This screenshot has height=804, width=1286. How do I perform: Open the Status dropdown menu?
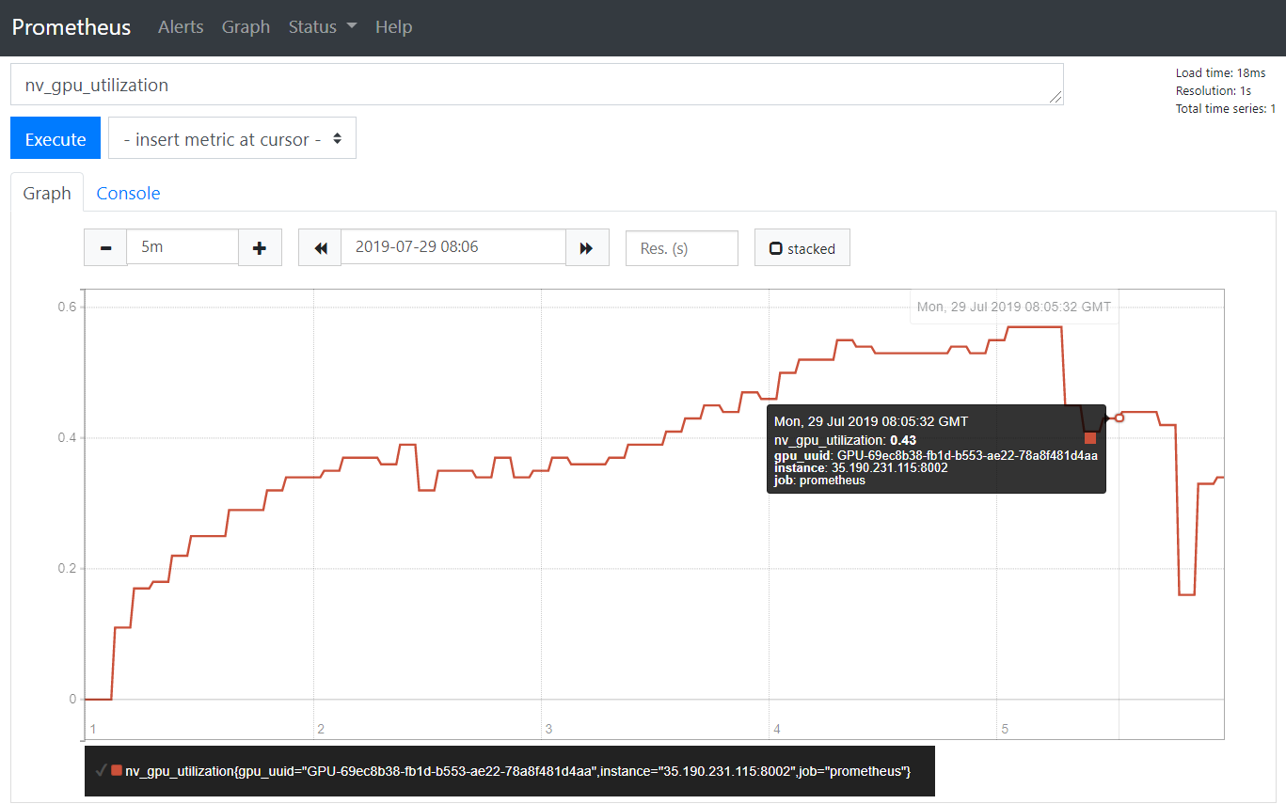click(323, 27)
